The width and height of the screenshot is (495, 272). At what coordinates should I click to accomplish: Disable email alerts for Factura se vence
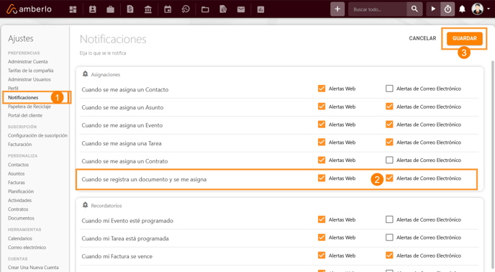coord(389,255)
